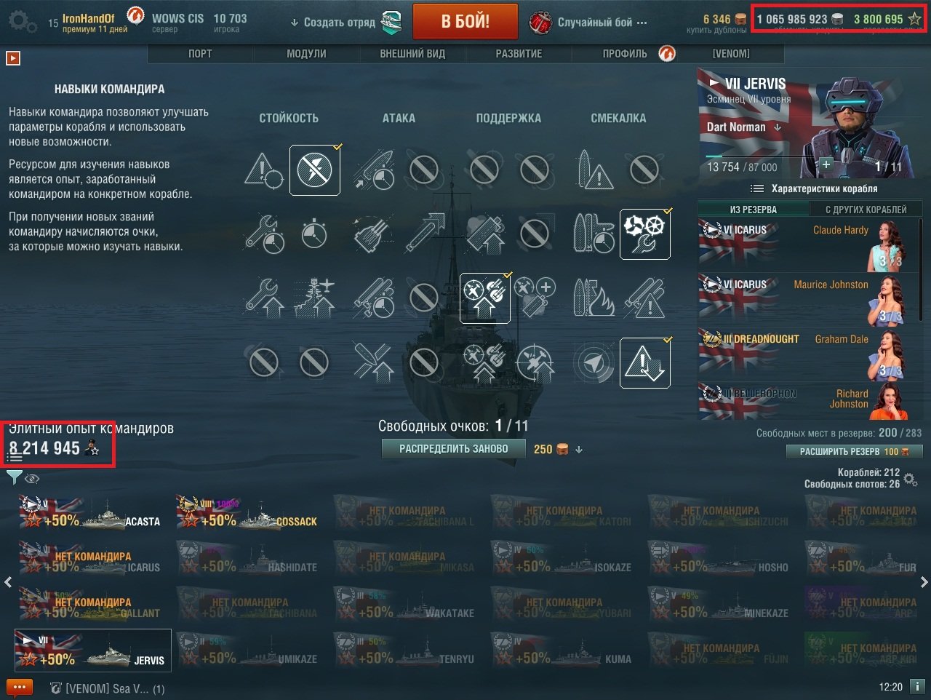Click the В БОЙ! battle button
This screenshot has width=931, height=700.
tap(465, 22)
